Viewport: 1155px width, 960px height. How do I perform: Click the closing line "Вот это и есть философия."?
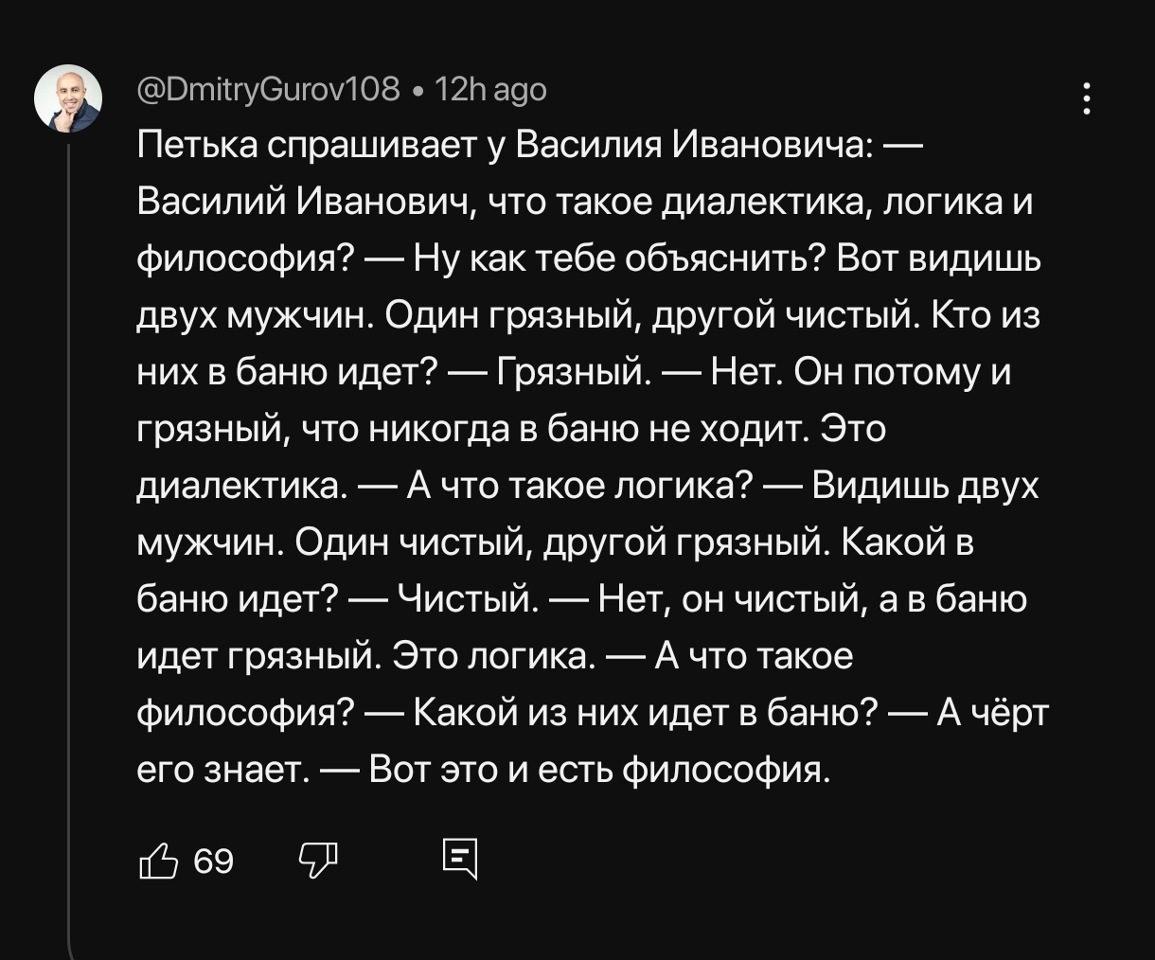(599, 771)
